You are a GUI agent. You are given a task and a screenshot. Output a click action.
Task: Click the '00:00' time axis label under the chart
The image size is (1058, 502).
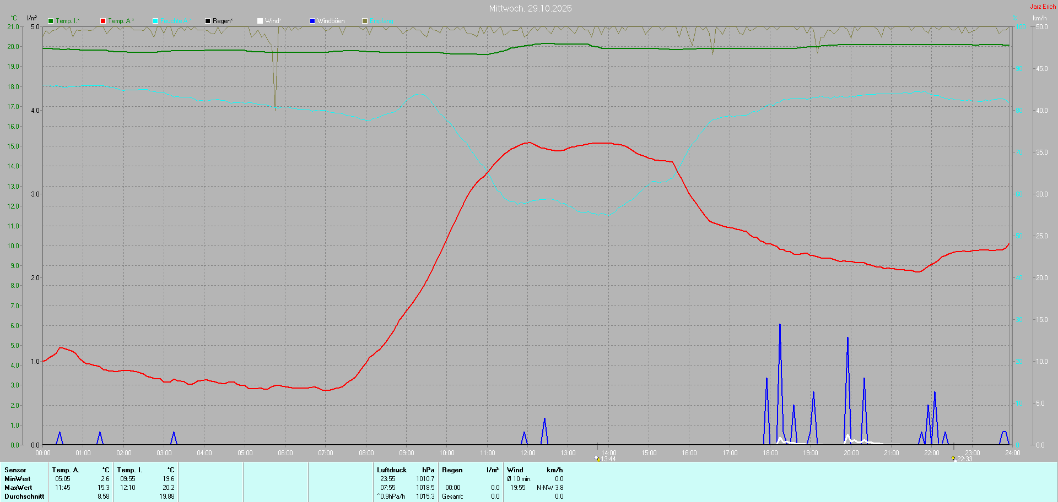(x=43, y=453)
